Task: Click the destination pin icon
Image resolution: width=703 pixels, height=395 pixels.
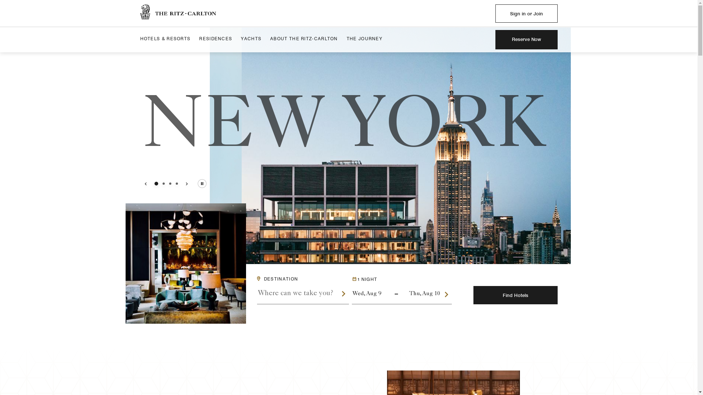Action: click(258, 279)
